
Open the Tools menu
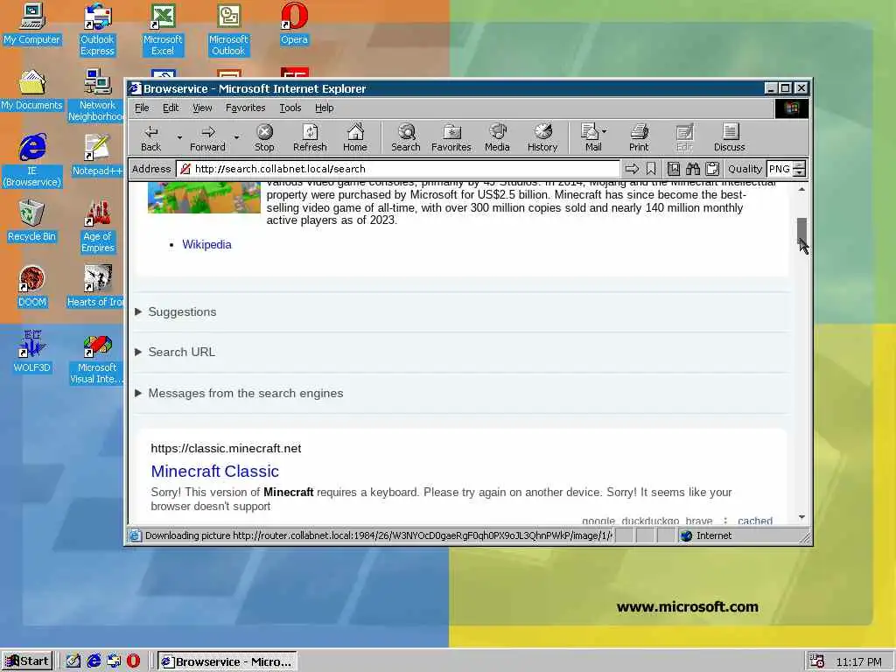(x=290, y=108)
